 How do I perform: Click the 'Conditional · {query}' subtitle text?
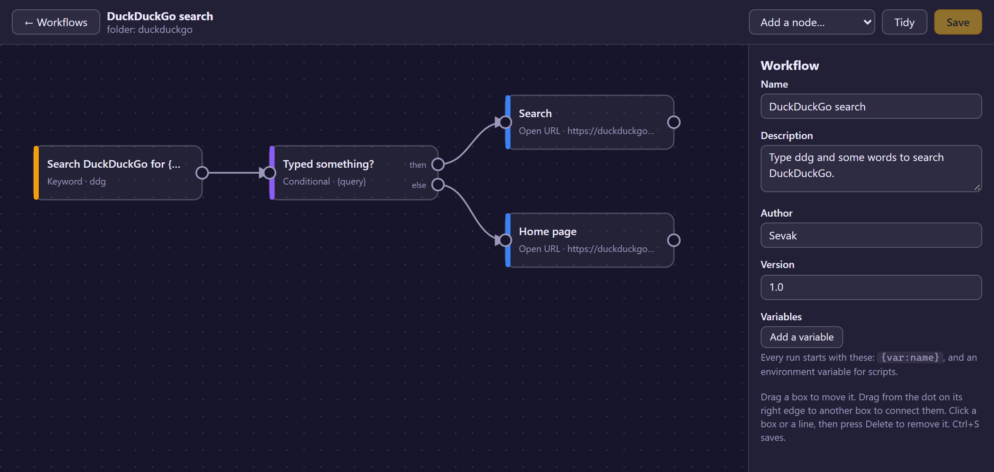[324, 181]
